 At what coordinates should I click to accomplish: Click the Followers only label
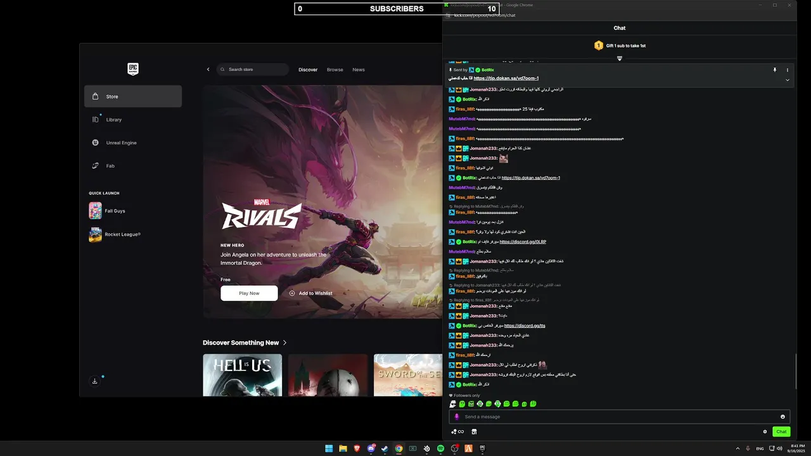pyautogui.click(x=466, y=395)
